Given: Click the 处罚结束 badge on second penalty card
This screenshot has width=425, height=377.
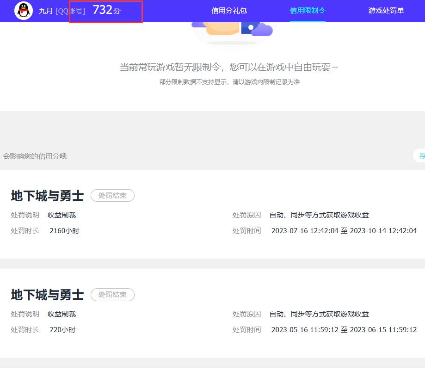Looking at the screenshot, I should click(x=112, y=295).
